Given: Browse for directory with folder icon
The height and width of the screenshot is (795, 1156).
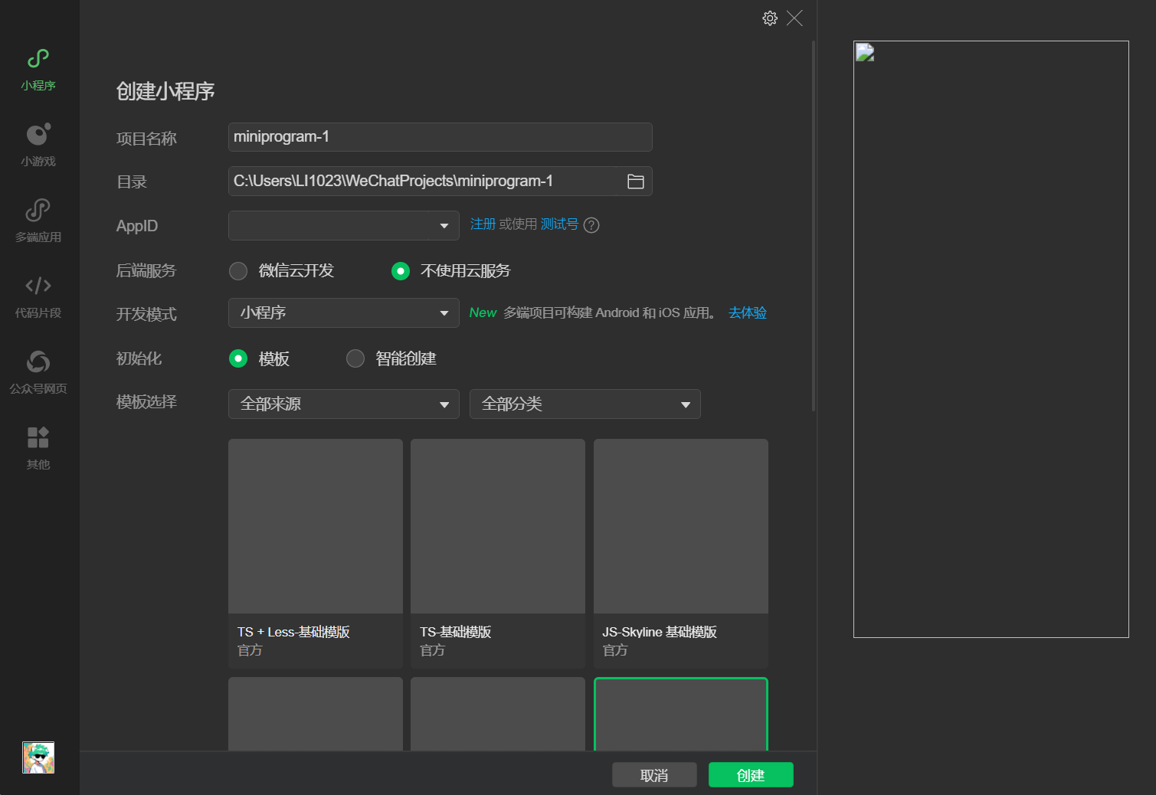Looking at the screenshot, I should tap(635, 182).
